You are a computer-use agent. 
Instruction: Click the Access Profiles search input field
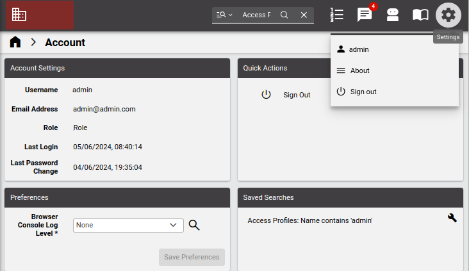pos(256,15)
